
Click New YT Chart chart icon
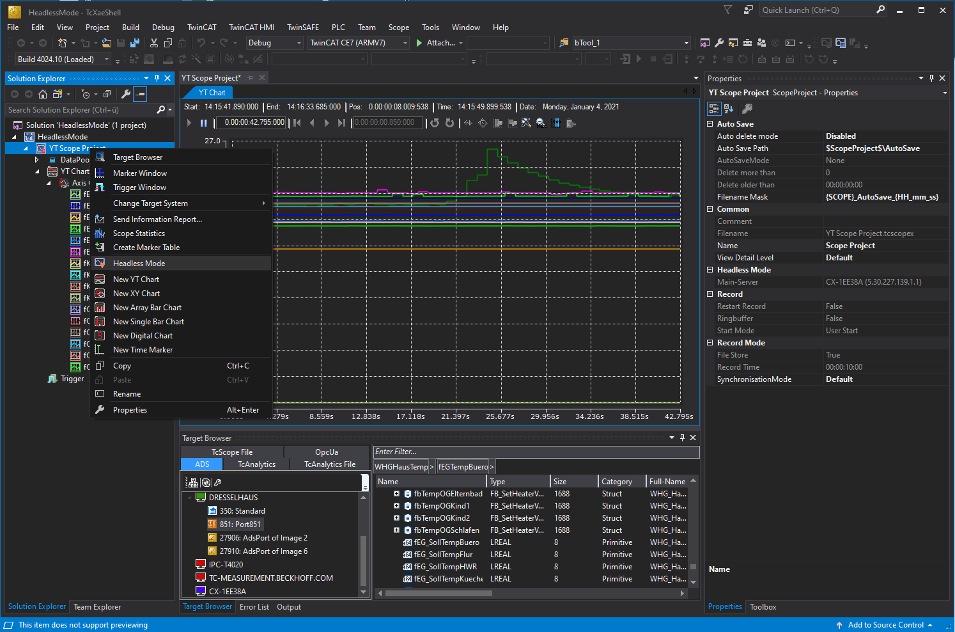[100, 280]
